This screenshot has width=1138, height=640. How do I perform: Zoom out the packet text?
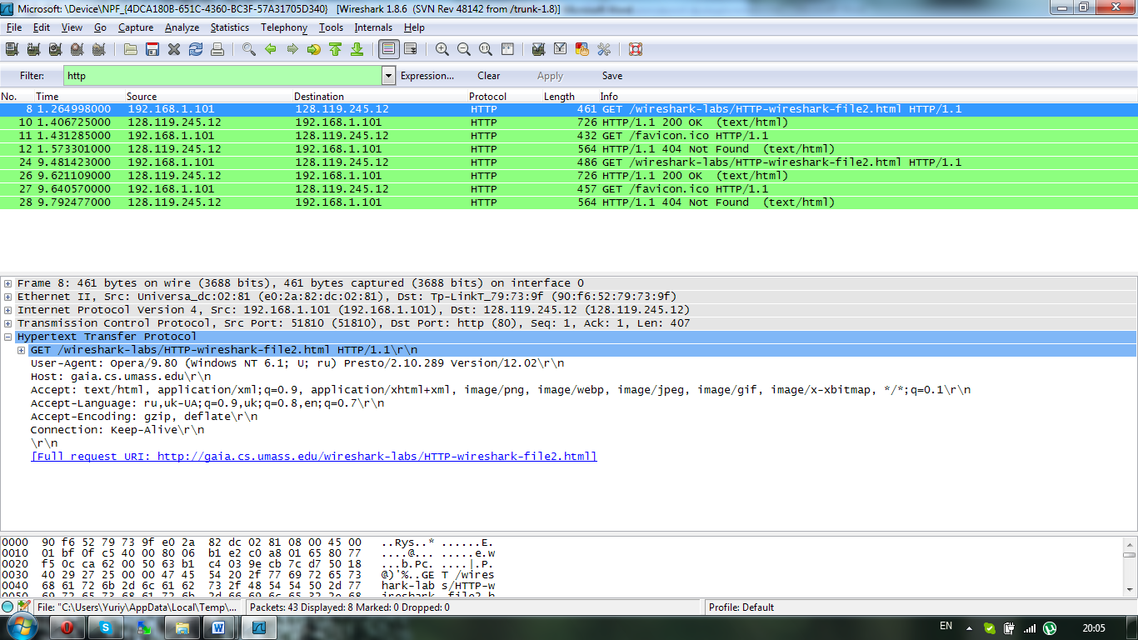(464, 49)
